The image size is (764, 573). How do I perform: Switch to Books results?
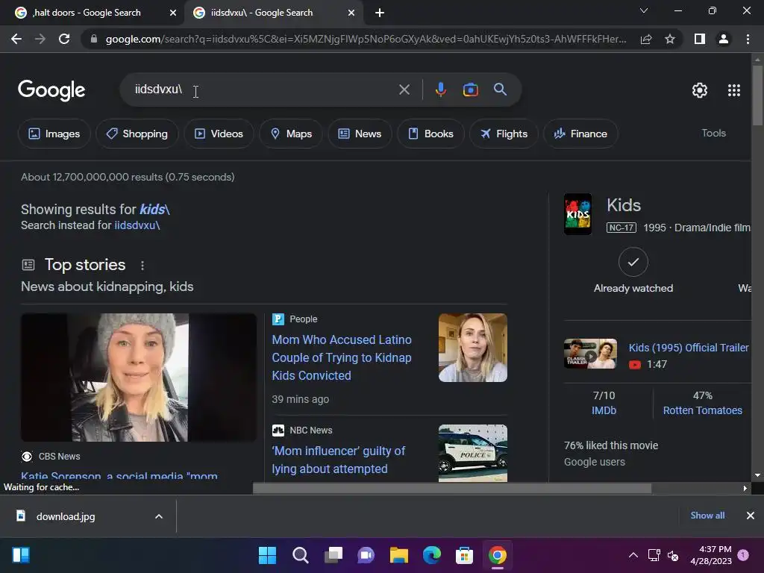click(430, 134)
